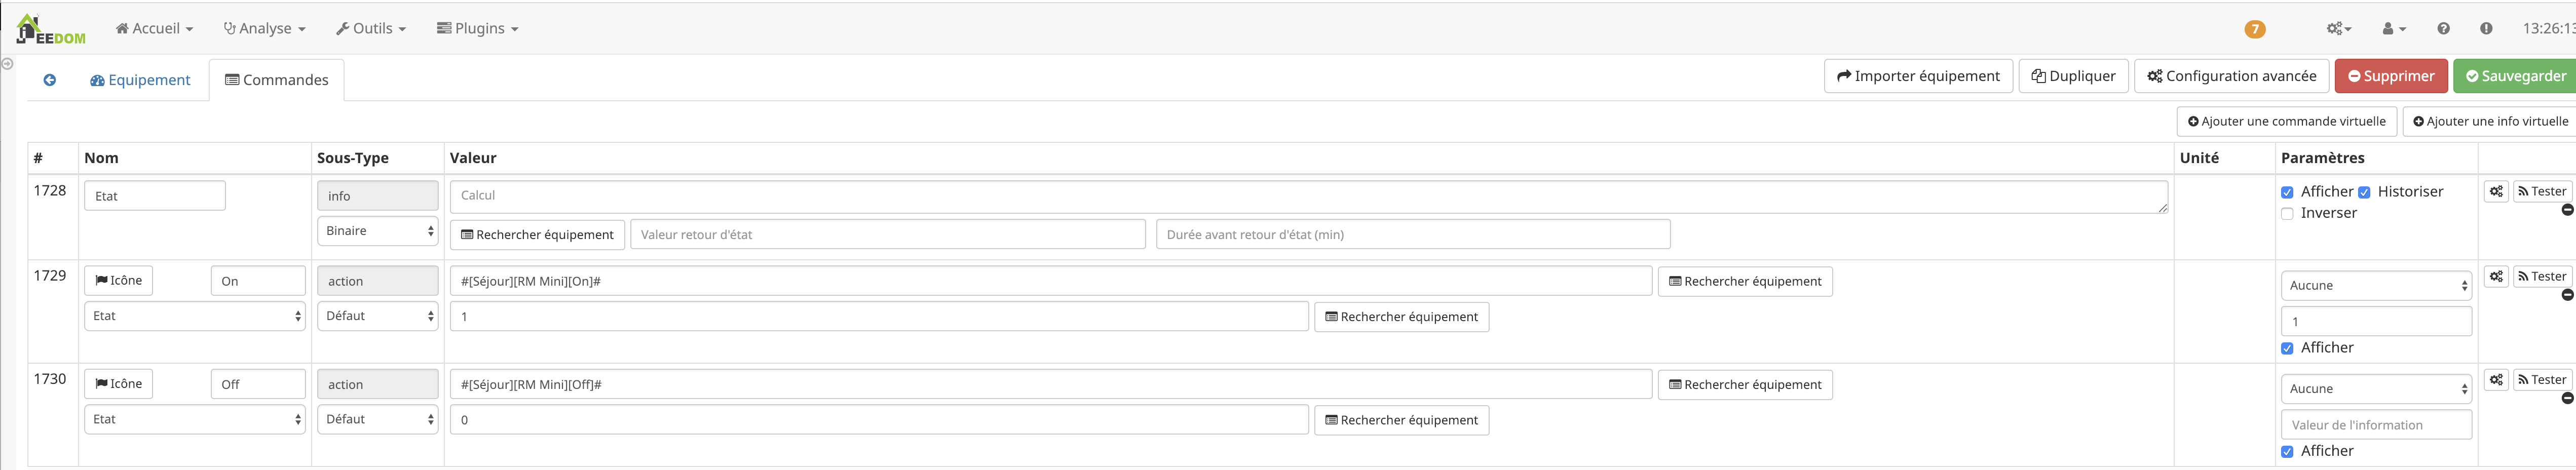Click Rechercher équipement beside value 1

(x=1401, y=317)
